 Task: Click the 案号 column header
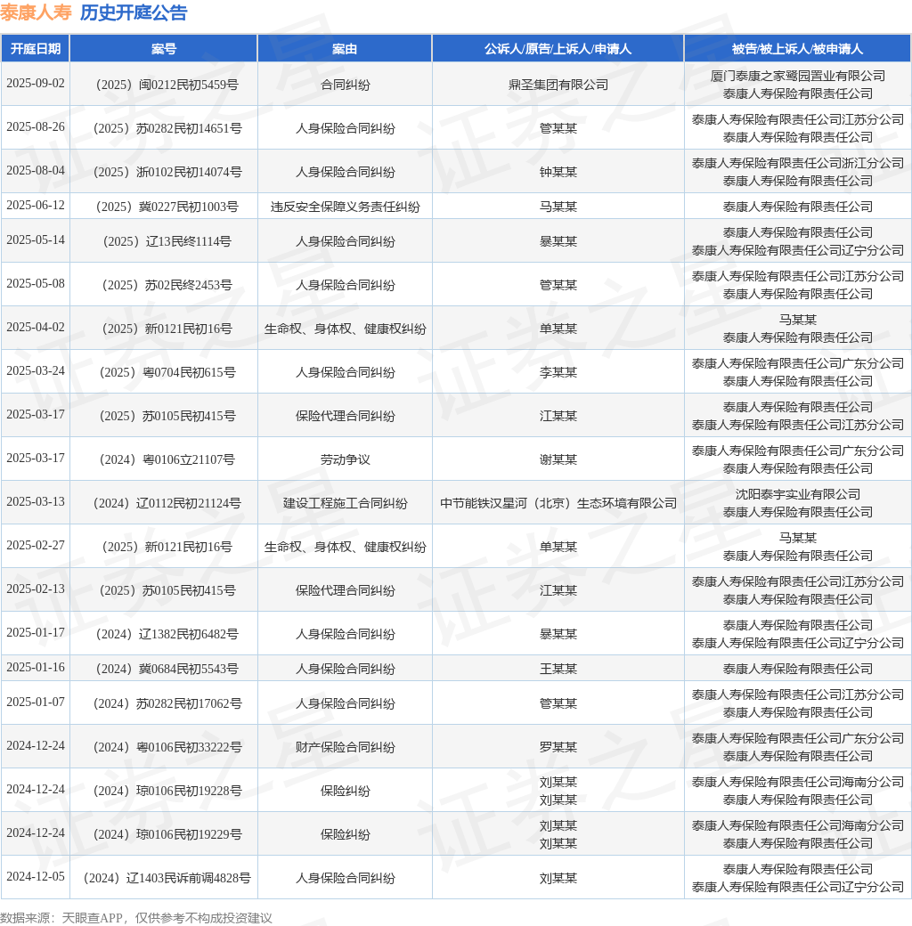[164, 49]
